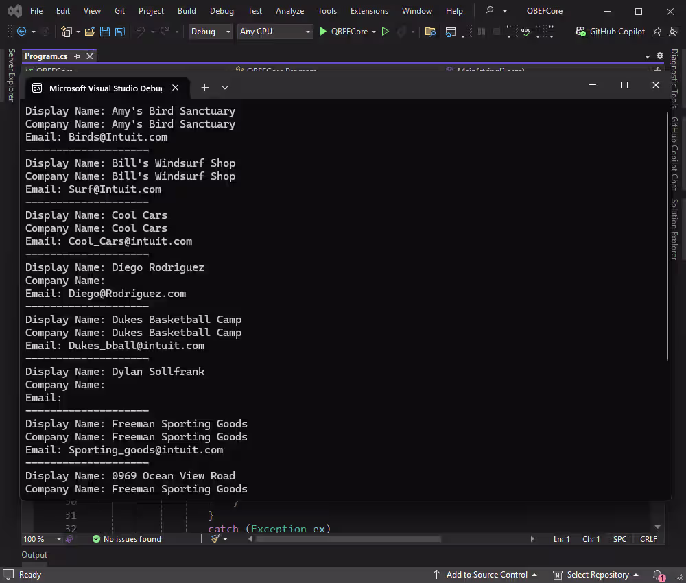Image resolution: width=686 pixels, height=583 pixels.
Task: Open the Analyze menu
Action: (289, 10)
